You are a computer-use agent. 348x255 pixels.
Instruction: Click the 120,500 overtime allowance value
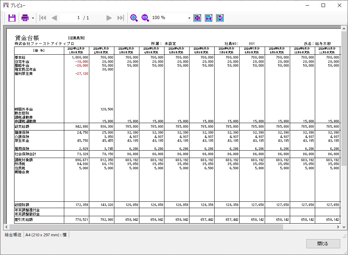pyautogui.click(x=107, y=109)
